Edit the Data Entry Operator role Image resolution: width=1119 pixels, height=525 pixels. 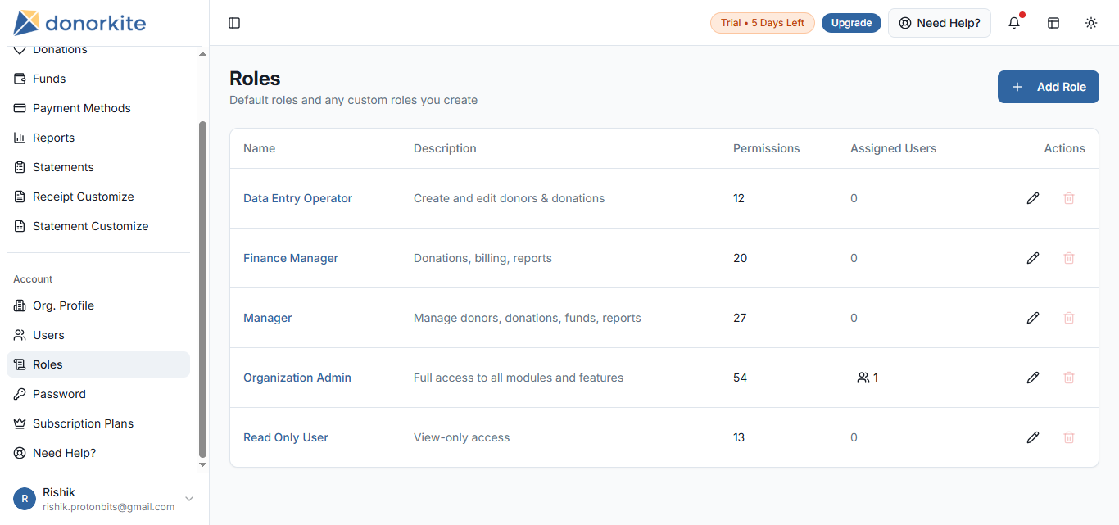(x=1033, y=198)
